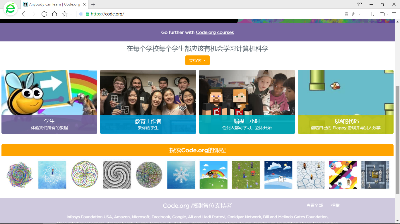Open the rainbow and green hill thumbnail
This screenshot has height=224, width=400.
click(x=213, y=175)
